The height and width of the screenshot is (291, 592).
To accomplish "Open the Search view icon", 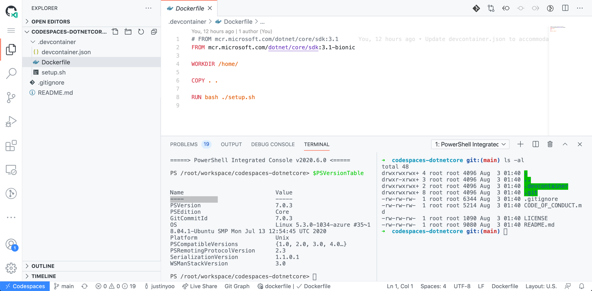I will (11, 74).
